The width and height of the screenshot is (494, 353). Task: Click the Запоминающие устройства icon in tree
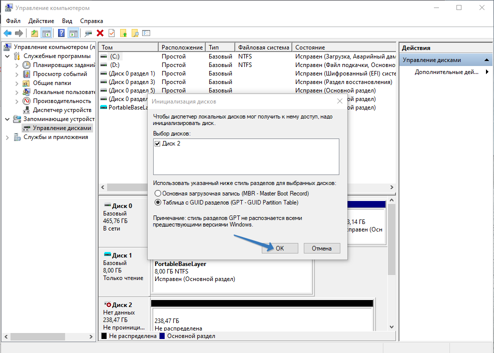[x=17, y=119]
